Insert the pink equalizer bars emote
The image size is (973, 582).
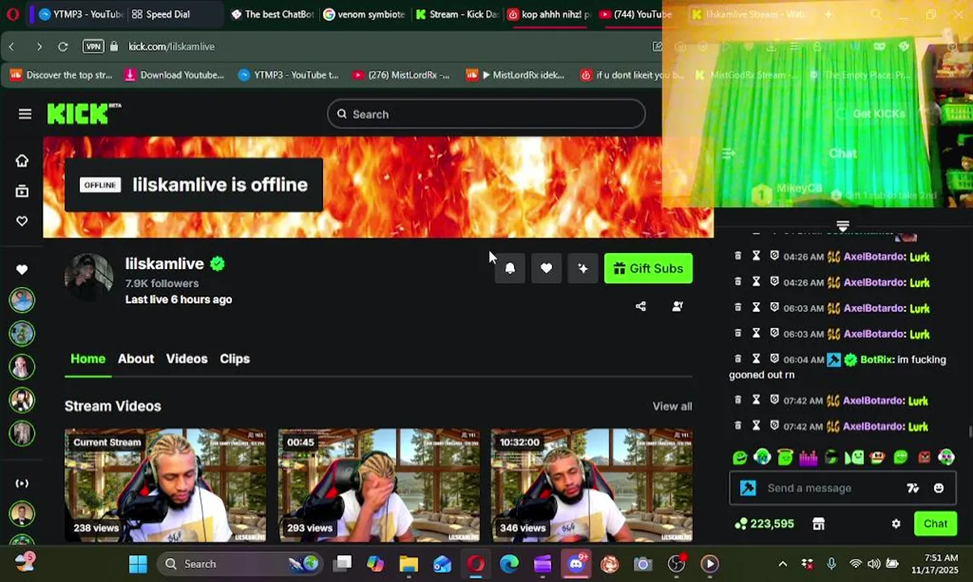coord(808,458)
